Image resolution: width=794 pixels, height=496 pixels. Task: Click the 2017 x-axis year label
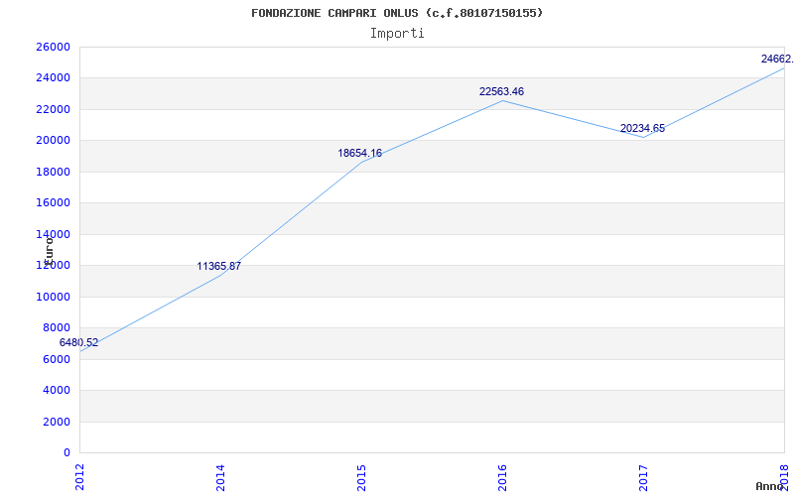pos(643,476)
